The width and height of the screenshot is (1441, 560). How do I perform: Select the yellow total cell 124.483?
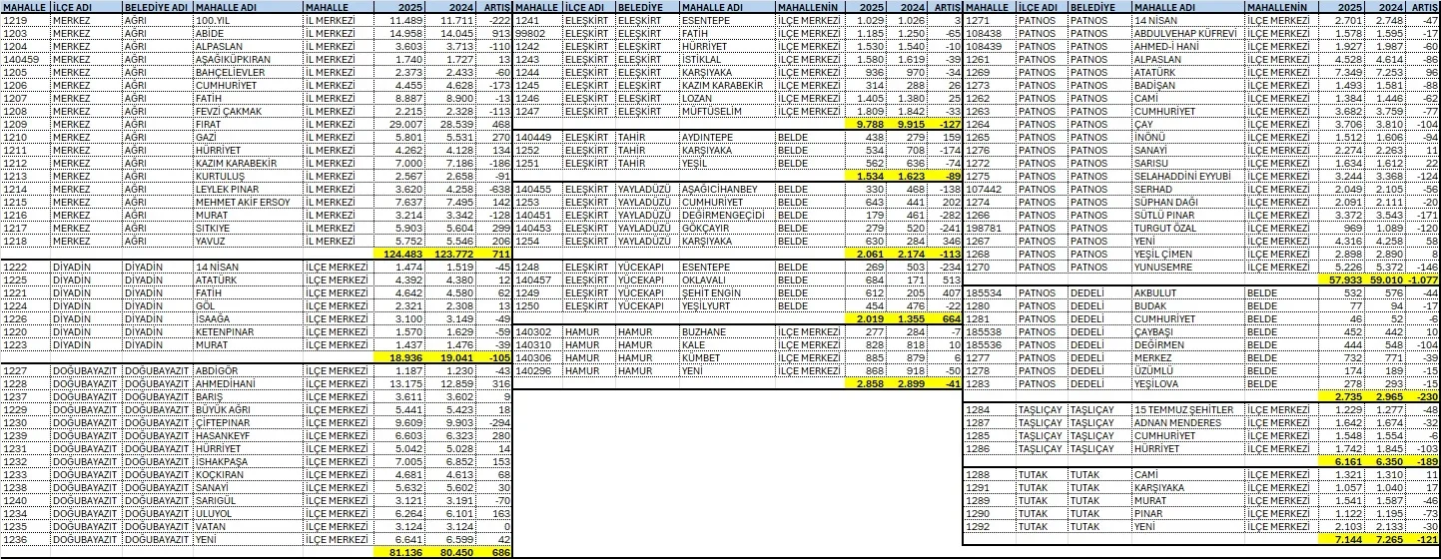tap(400, 254)
